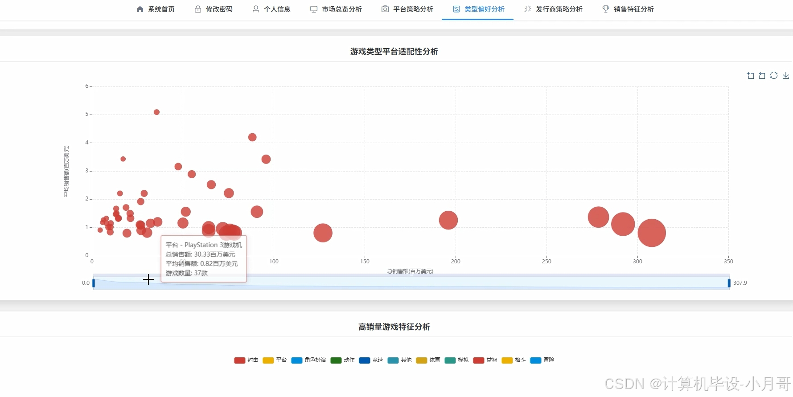Click the tooltip text 平均销售额: 0.82百万美元
793x397 pixels.
202,264
